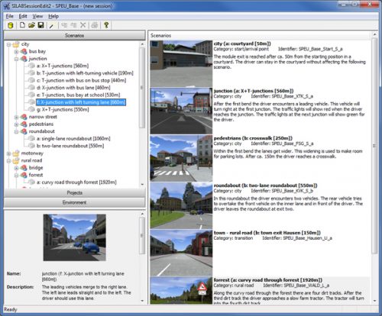Click the scenario list vertical scrollbar
The image size is (382, 316).
[374, 167]
